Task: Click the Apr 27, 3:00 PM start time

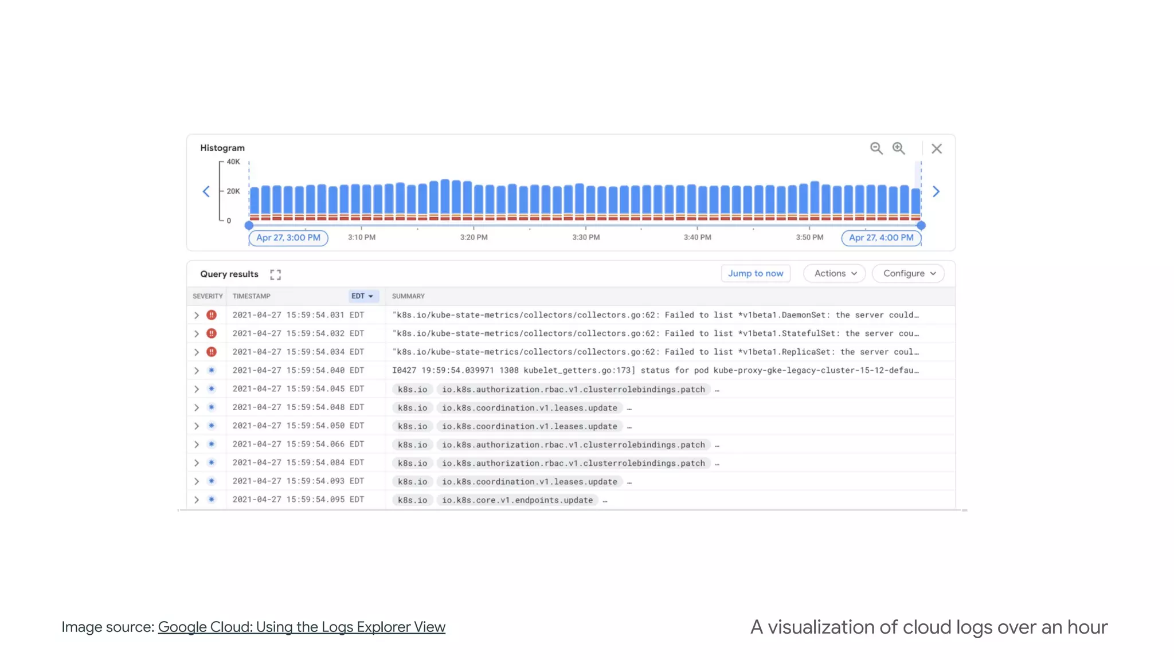Action: 288,238
